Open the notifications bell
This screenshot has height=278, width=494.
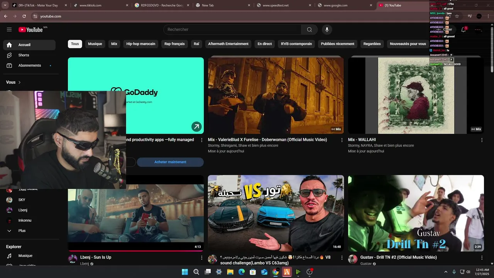coord(464,29)
